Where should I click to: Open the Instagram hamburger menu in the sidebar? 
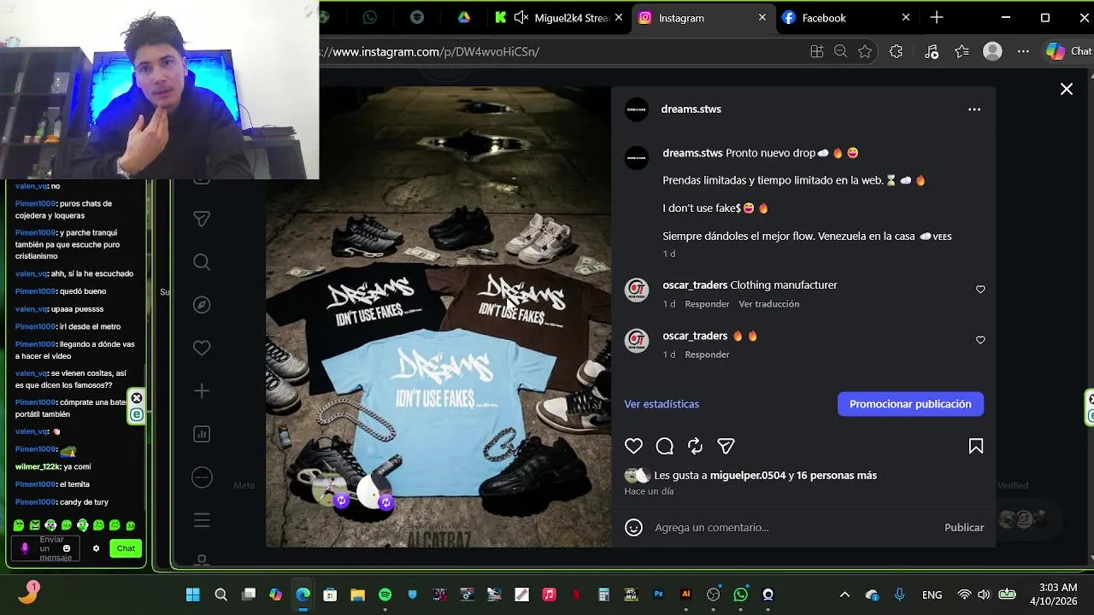click(202, 520)
